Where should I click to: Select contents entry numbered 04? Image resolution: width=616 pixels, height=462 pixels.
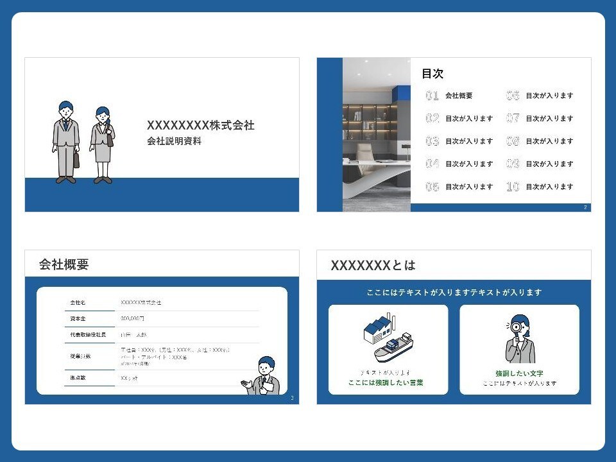(x=459, y=164)
